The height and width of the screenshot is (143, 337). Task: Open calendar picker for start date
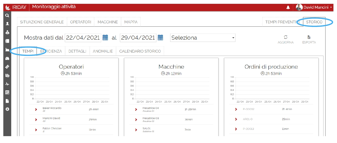click(x=105, y=38)
